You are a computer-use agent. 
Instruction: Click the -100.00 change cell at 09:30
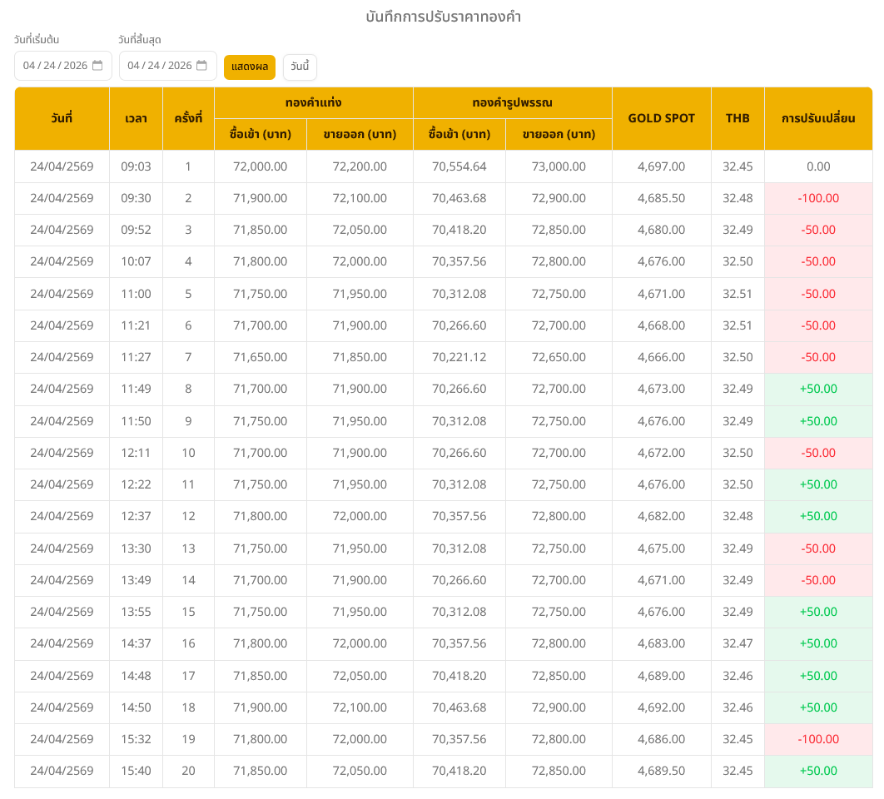(x=817, y=198)
